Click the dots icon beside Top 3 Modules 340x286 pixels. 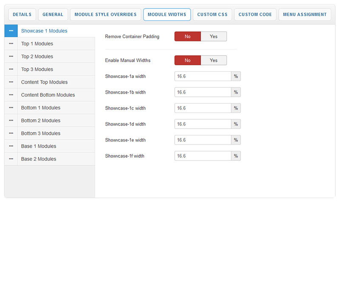pyautogui.click(x=11, y=69)
